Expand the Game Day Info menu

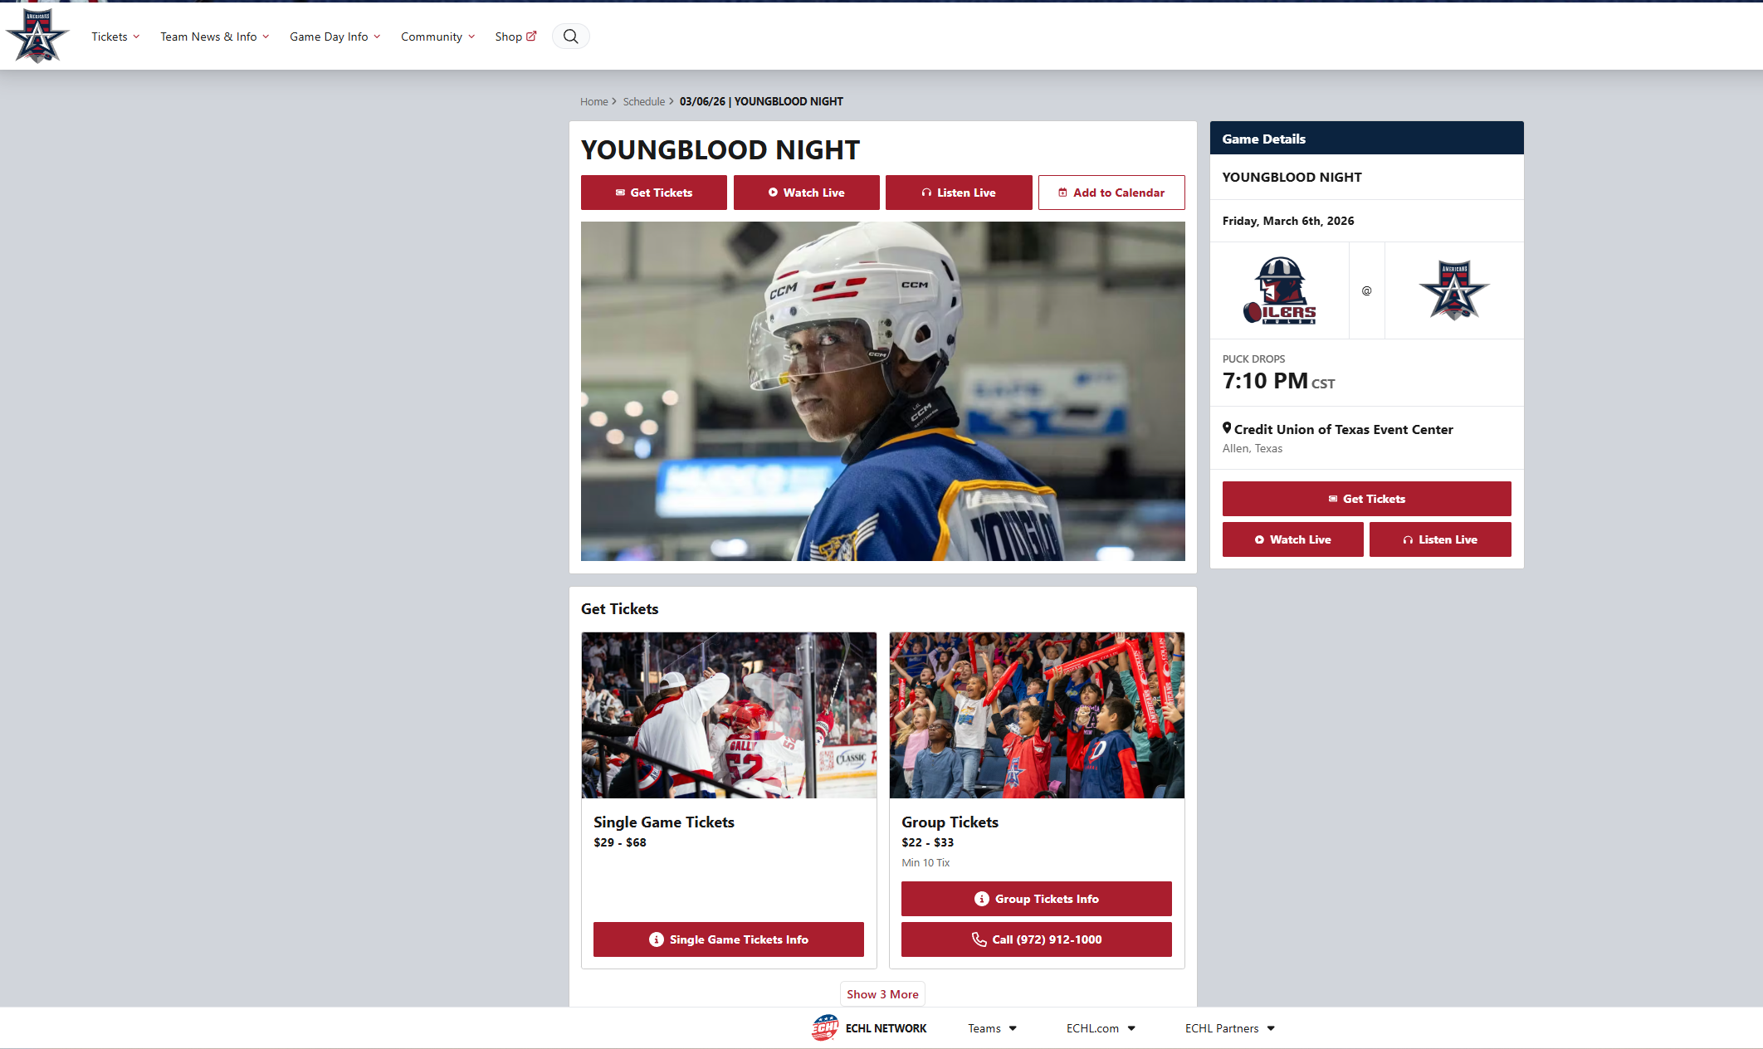coord(335,37)
